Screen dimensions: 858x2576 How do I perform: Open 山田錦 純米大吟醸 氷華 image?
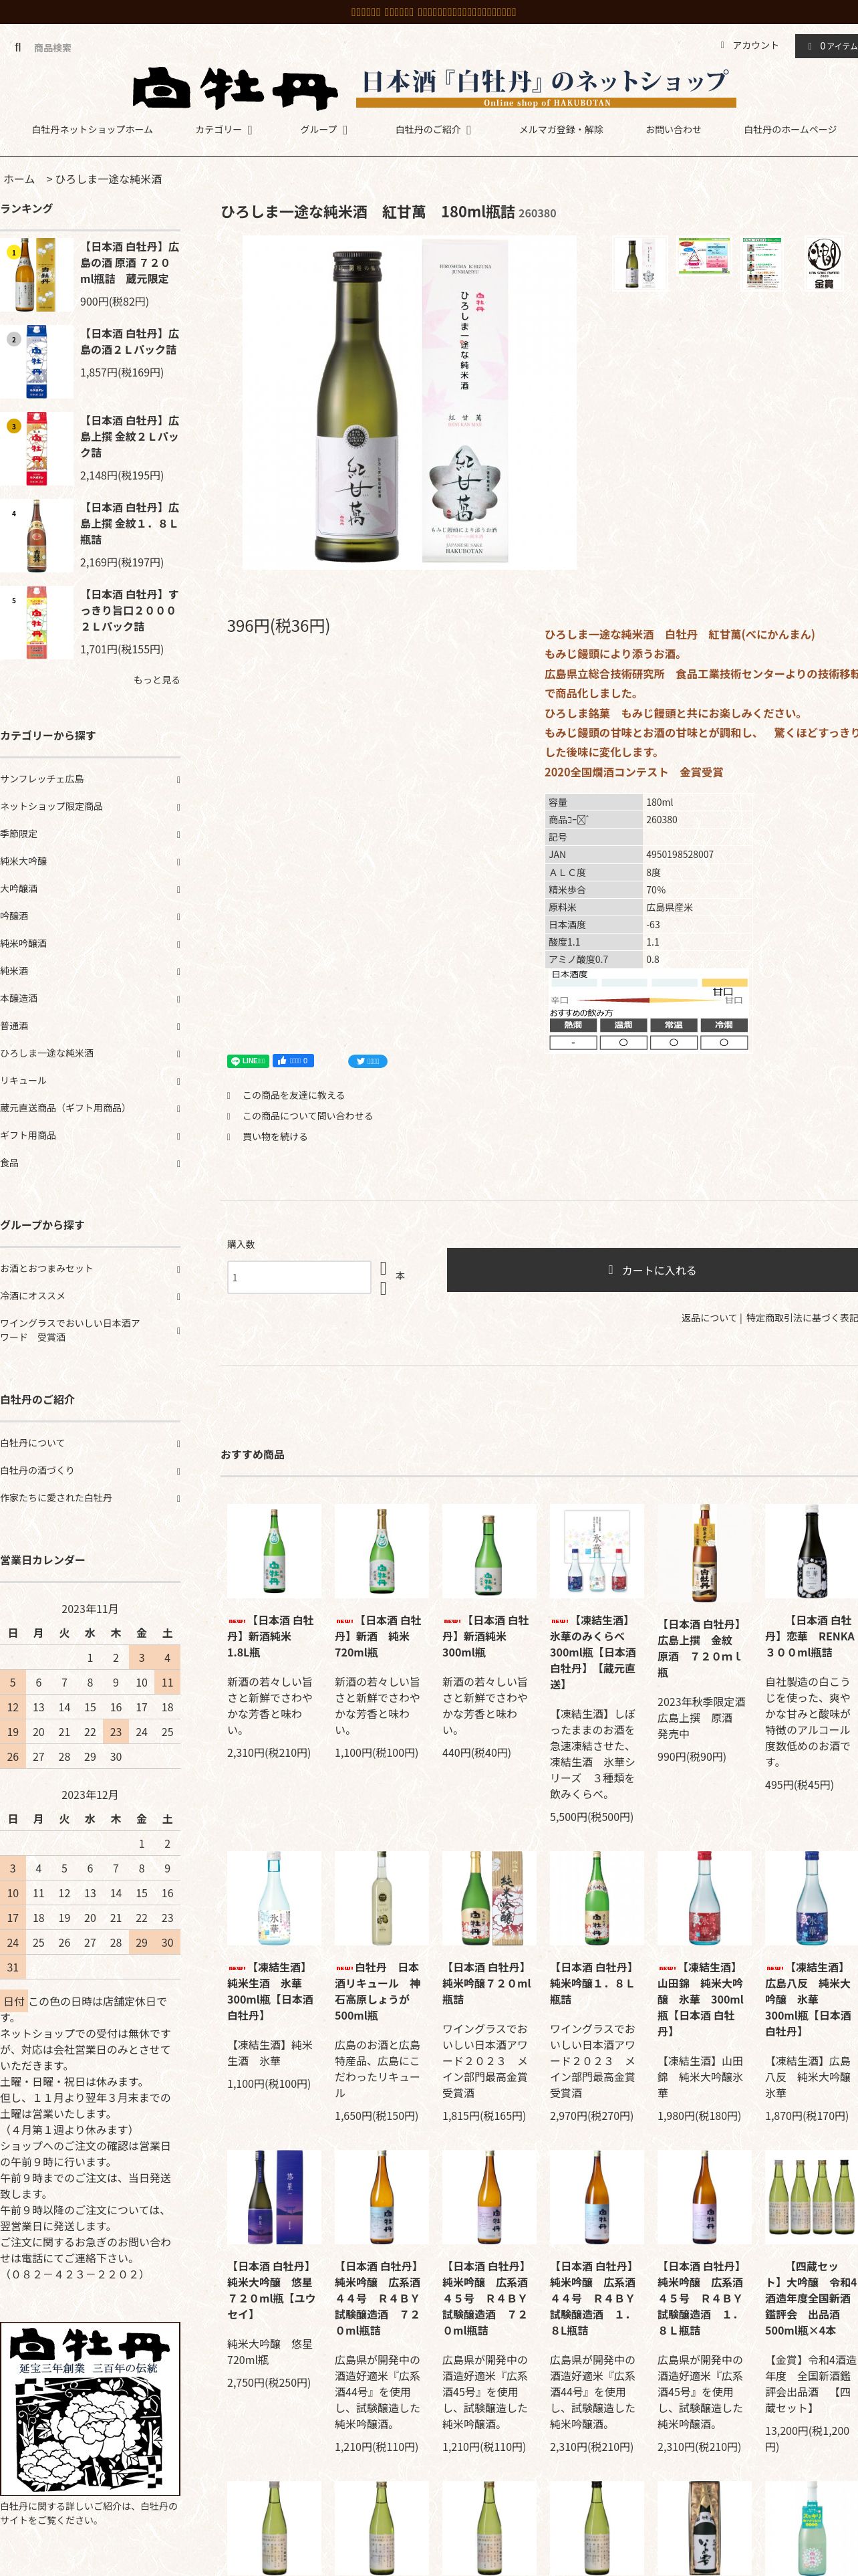(x=704, y=1897)
